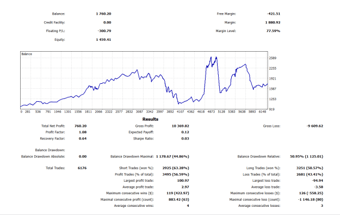Click the 6148 x-axis label
Screen dimensions: 340x215
(x=262, y=112)
